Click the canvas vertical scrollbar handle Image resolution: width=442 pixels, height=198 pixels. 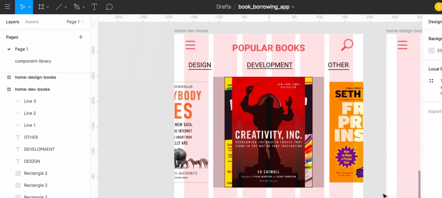coord(420,184)
